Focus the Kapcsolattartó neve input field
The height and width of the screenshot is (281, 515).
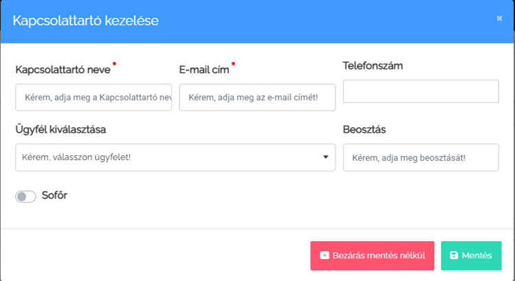94,98
